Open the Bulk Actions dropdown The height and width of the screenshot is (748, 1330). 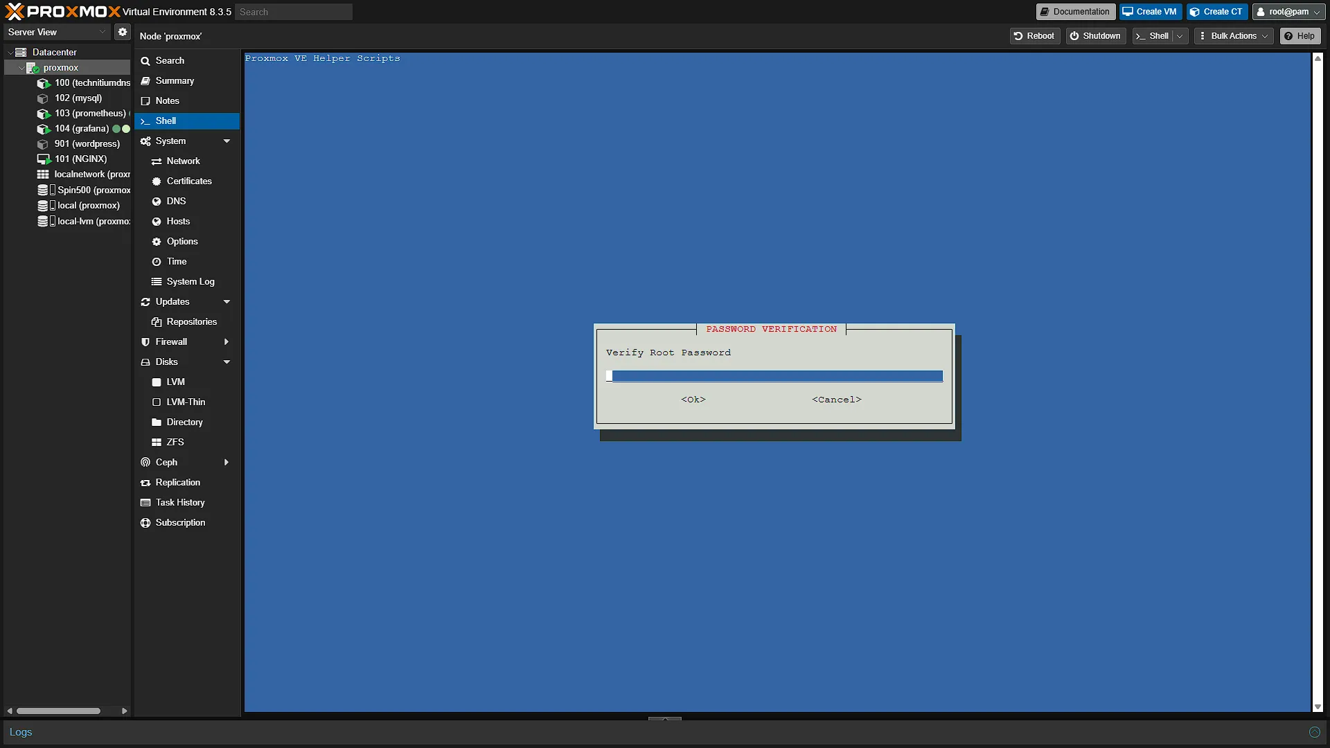(x=1234, y=36)
